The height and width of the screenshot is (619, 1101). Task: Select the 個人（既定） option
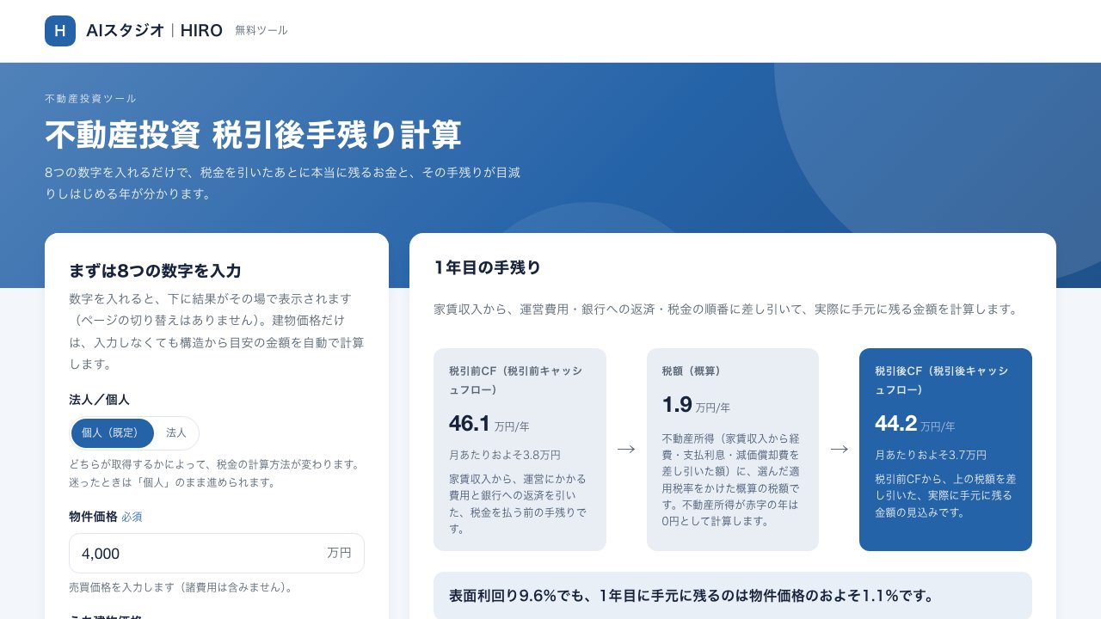(x=113, y=433)
